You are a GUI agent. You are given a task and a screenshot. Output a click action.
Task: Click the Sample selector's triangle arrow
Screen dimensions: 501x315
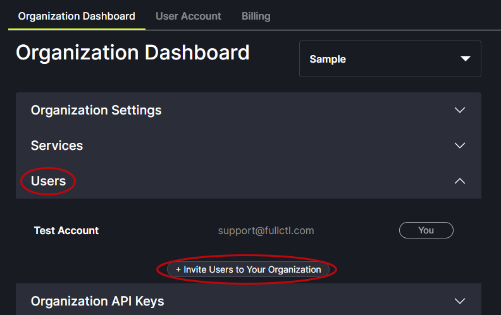click(x=466, y=59)
